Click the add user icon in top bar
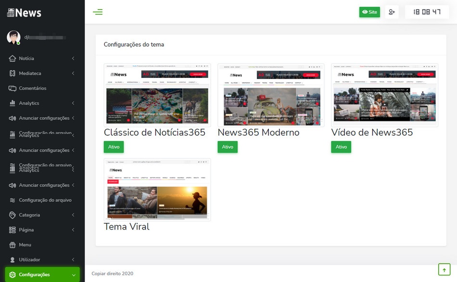457x282 pixels. point(392,12)
